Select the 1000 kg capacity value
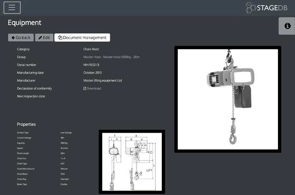295x195 pixels. (65, 143)
